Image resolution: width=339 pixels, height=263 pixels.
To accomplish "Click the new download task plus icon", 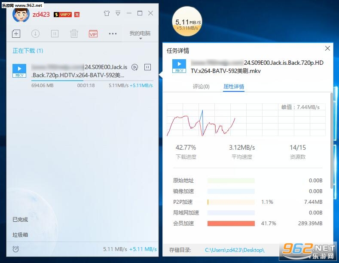I will (16, 34).
